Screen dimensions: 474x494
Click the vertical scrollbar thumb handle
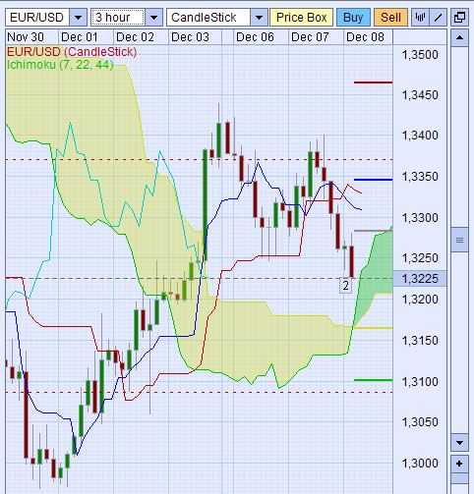click(x=459, y=240)
